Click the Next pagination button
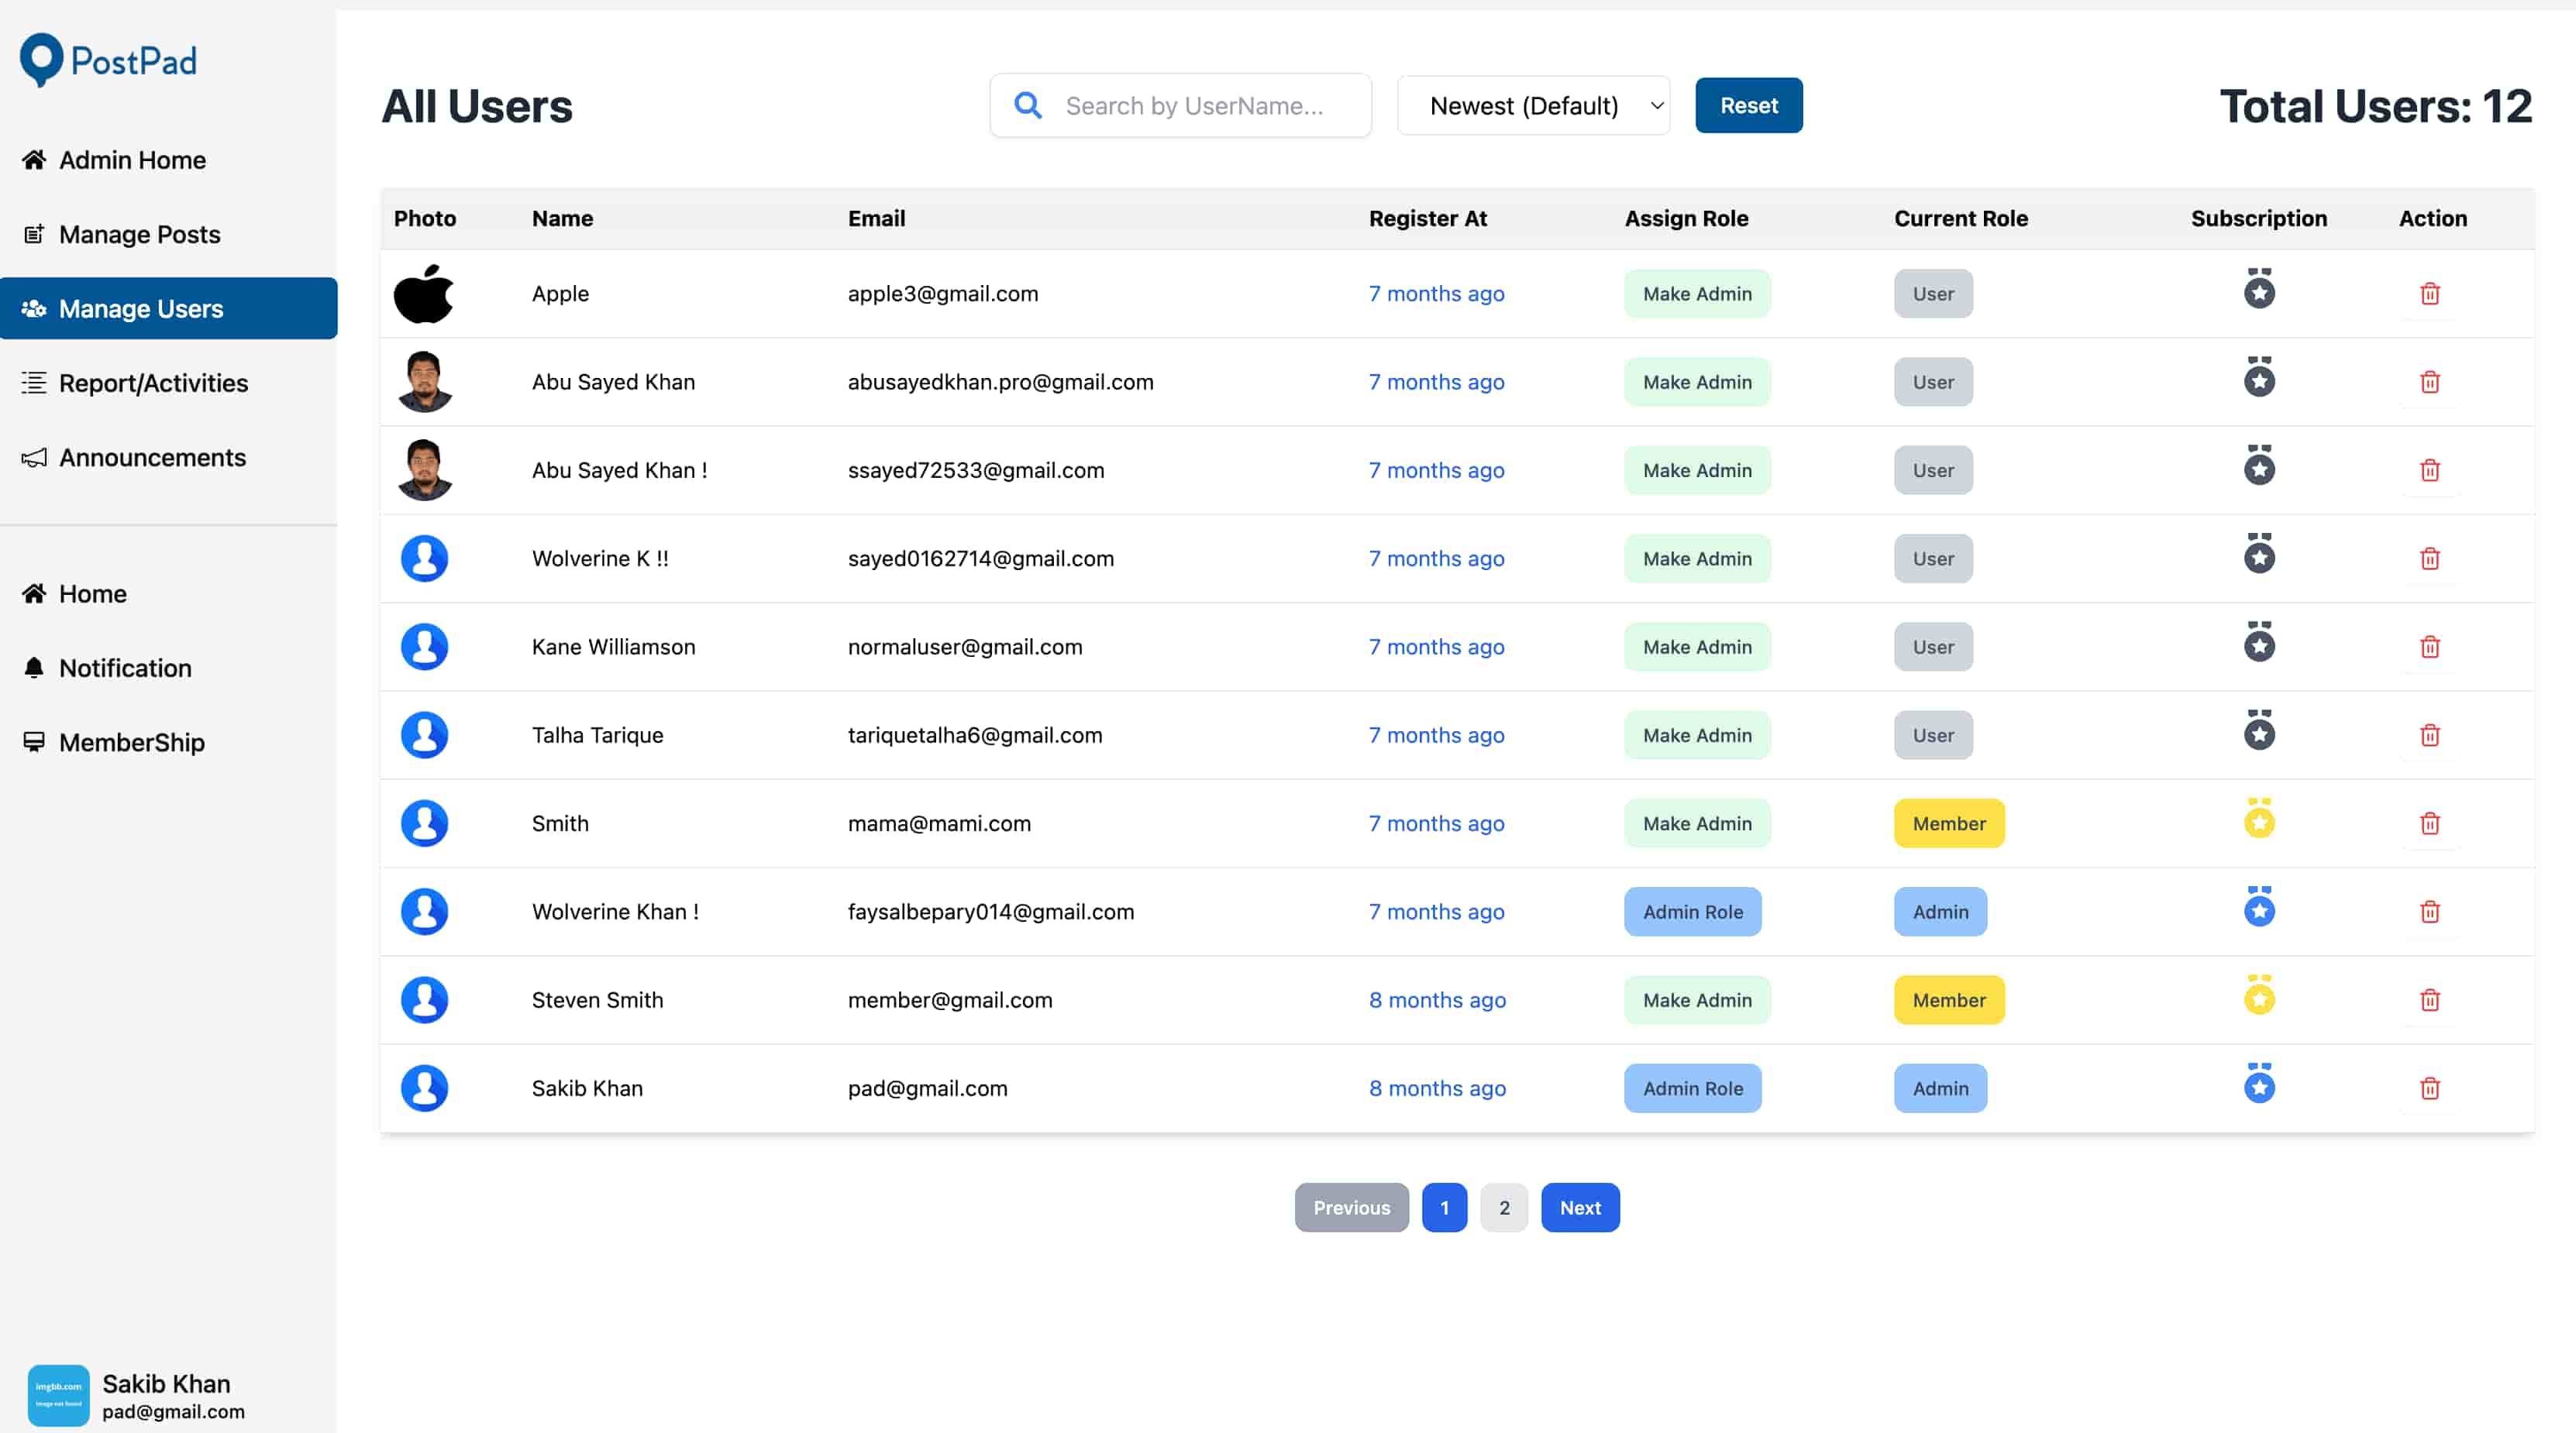The width and height of the screenshot is (2576, 1433). click(1580, 1207)
